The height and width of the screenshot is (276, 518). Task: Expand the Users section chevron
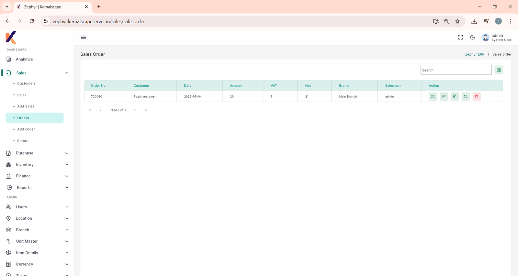pyautogui.click(x=67, y=207)
